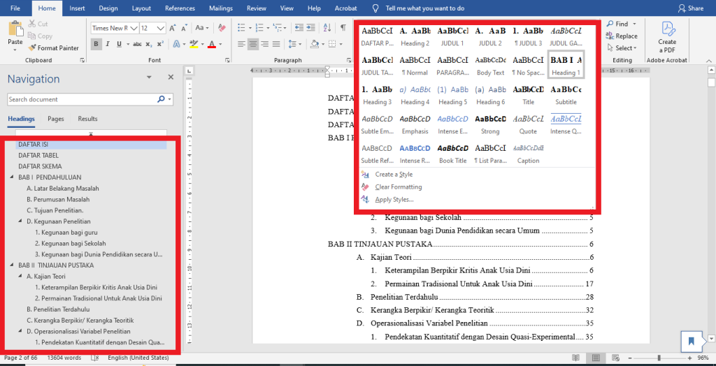Screen dimensions: 716x366
Task: Toggle Show/Hide paragraph marks
Action: [343, 28]
